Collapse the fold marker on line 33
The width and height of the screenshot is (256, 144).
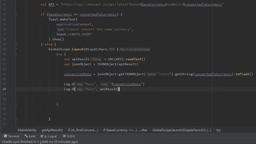(16, 14)
